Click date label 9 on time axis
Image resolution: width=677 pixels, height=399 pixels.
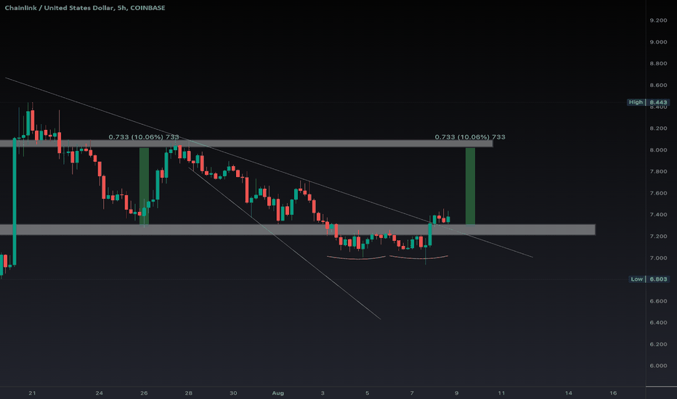(x=456, y=393)
